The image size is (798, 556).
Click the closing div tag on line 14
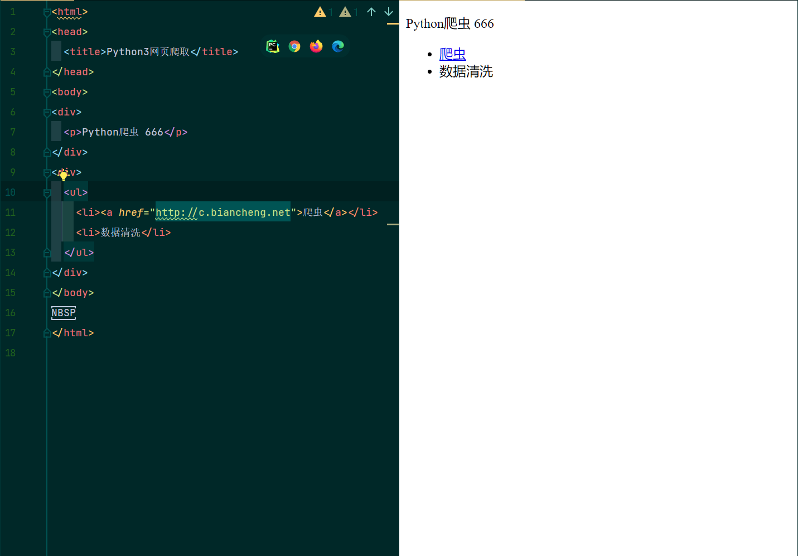(x=70, y=273)
